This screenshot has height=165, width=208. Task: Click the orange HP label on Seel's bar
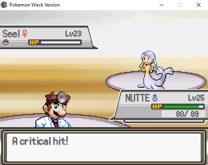[x=34, y=42]
